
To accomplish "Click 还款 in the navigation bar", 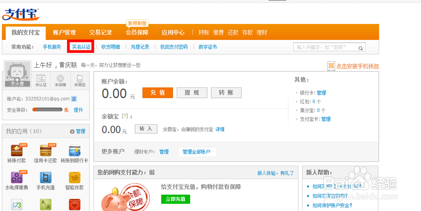I will [233, 33].
